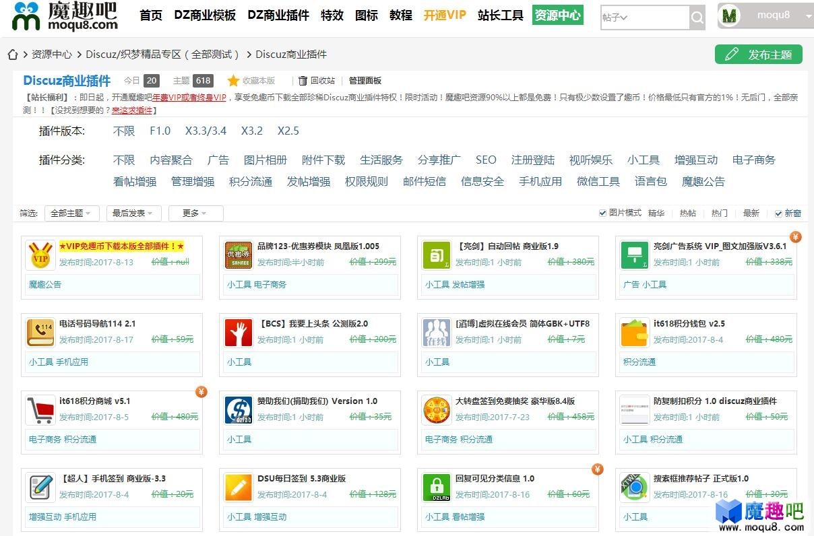Show 热帖 threads filter
814x536 pixels.
[x=688, y=213]
